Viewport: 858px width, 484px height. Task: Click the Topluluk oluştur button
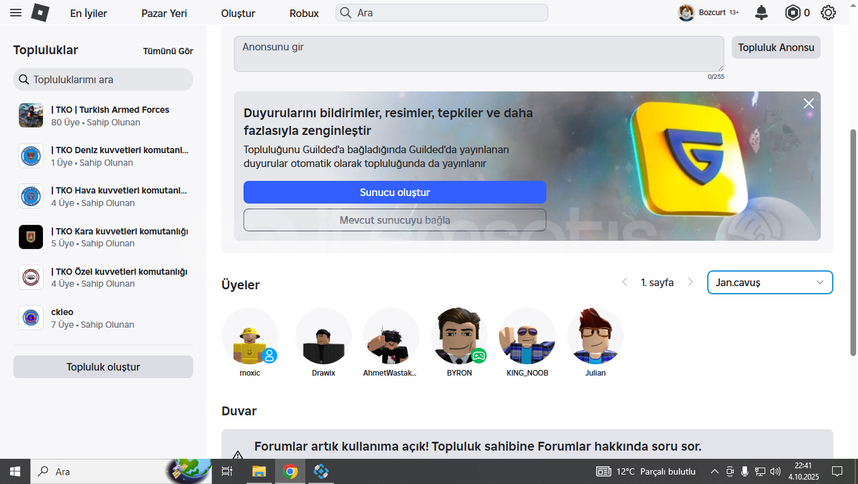tap(103, 367)
